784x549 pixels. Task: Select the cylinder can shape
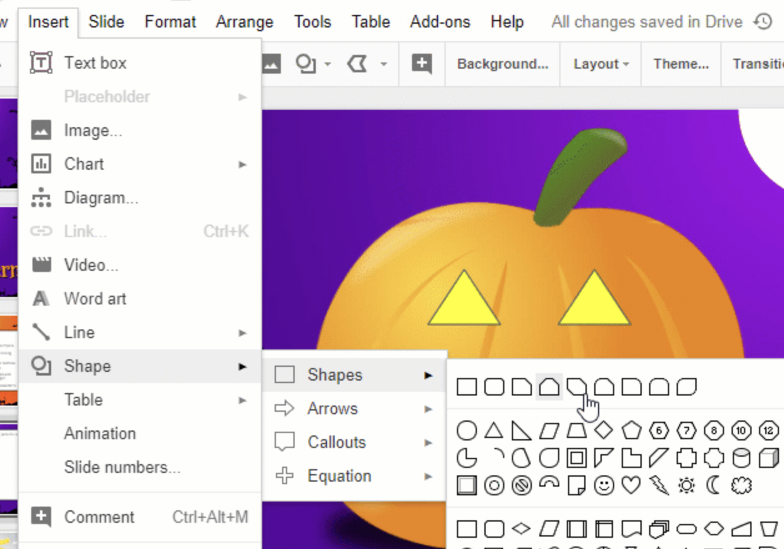click(742, 458)
